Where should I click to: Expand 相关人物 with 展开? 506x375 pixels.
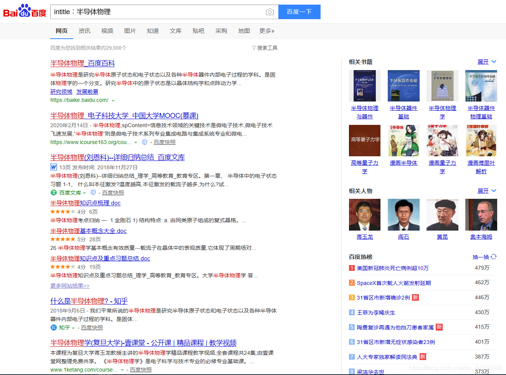click(487, 191)
